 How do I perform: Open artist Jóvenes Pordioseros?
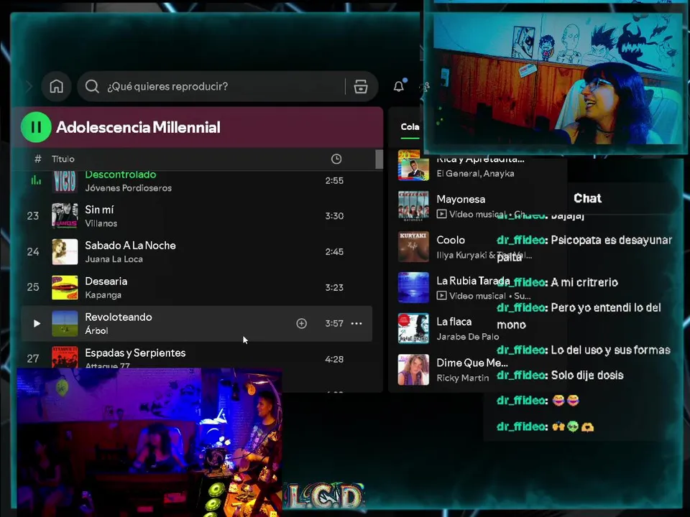click(128, 188)
